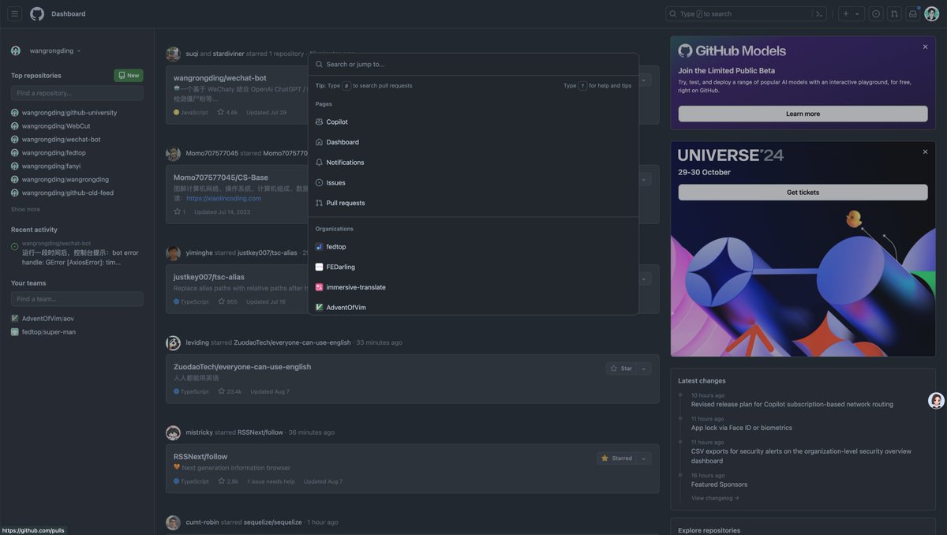Open star list dropdown for everyone-can-use-english

click(645, 369)
